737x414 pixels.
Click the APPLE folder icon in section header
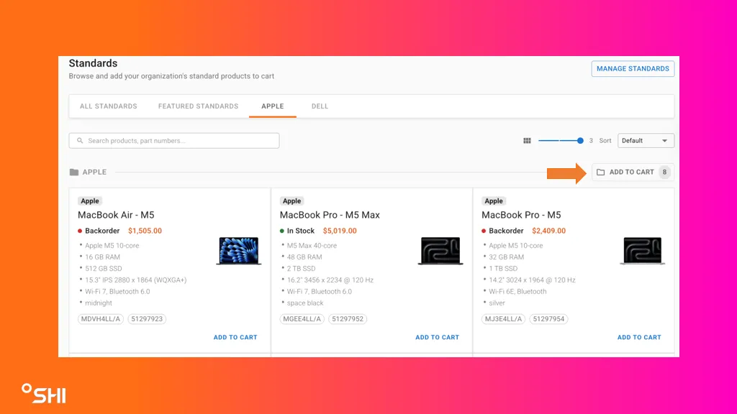(74, 172)
